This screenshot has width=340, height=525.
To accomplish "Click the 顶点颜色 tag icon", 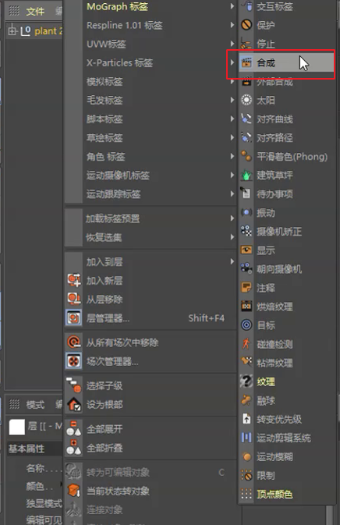I will (246, 495).
